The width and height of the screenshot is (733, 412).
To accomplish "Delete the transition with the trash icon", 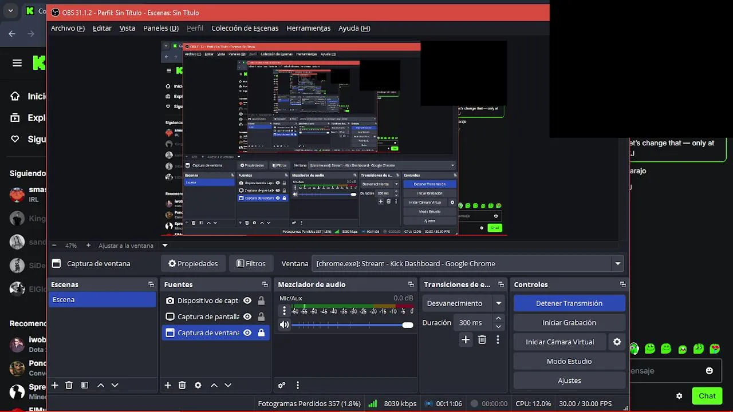I will (x=482, y=340).
